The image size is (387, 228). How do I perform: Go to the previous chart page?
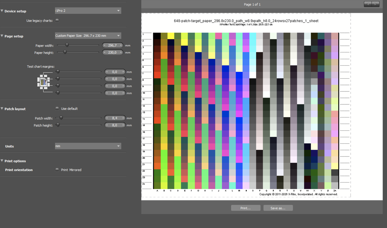pyautogui.click(x=368, y=4)
